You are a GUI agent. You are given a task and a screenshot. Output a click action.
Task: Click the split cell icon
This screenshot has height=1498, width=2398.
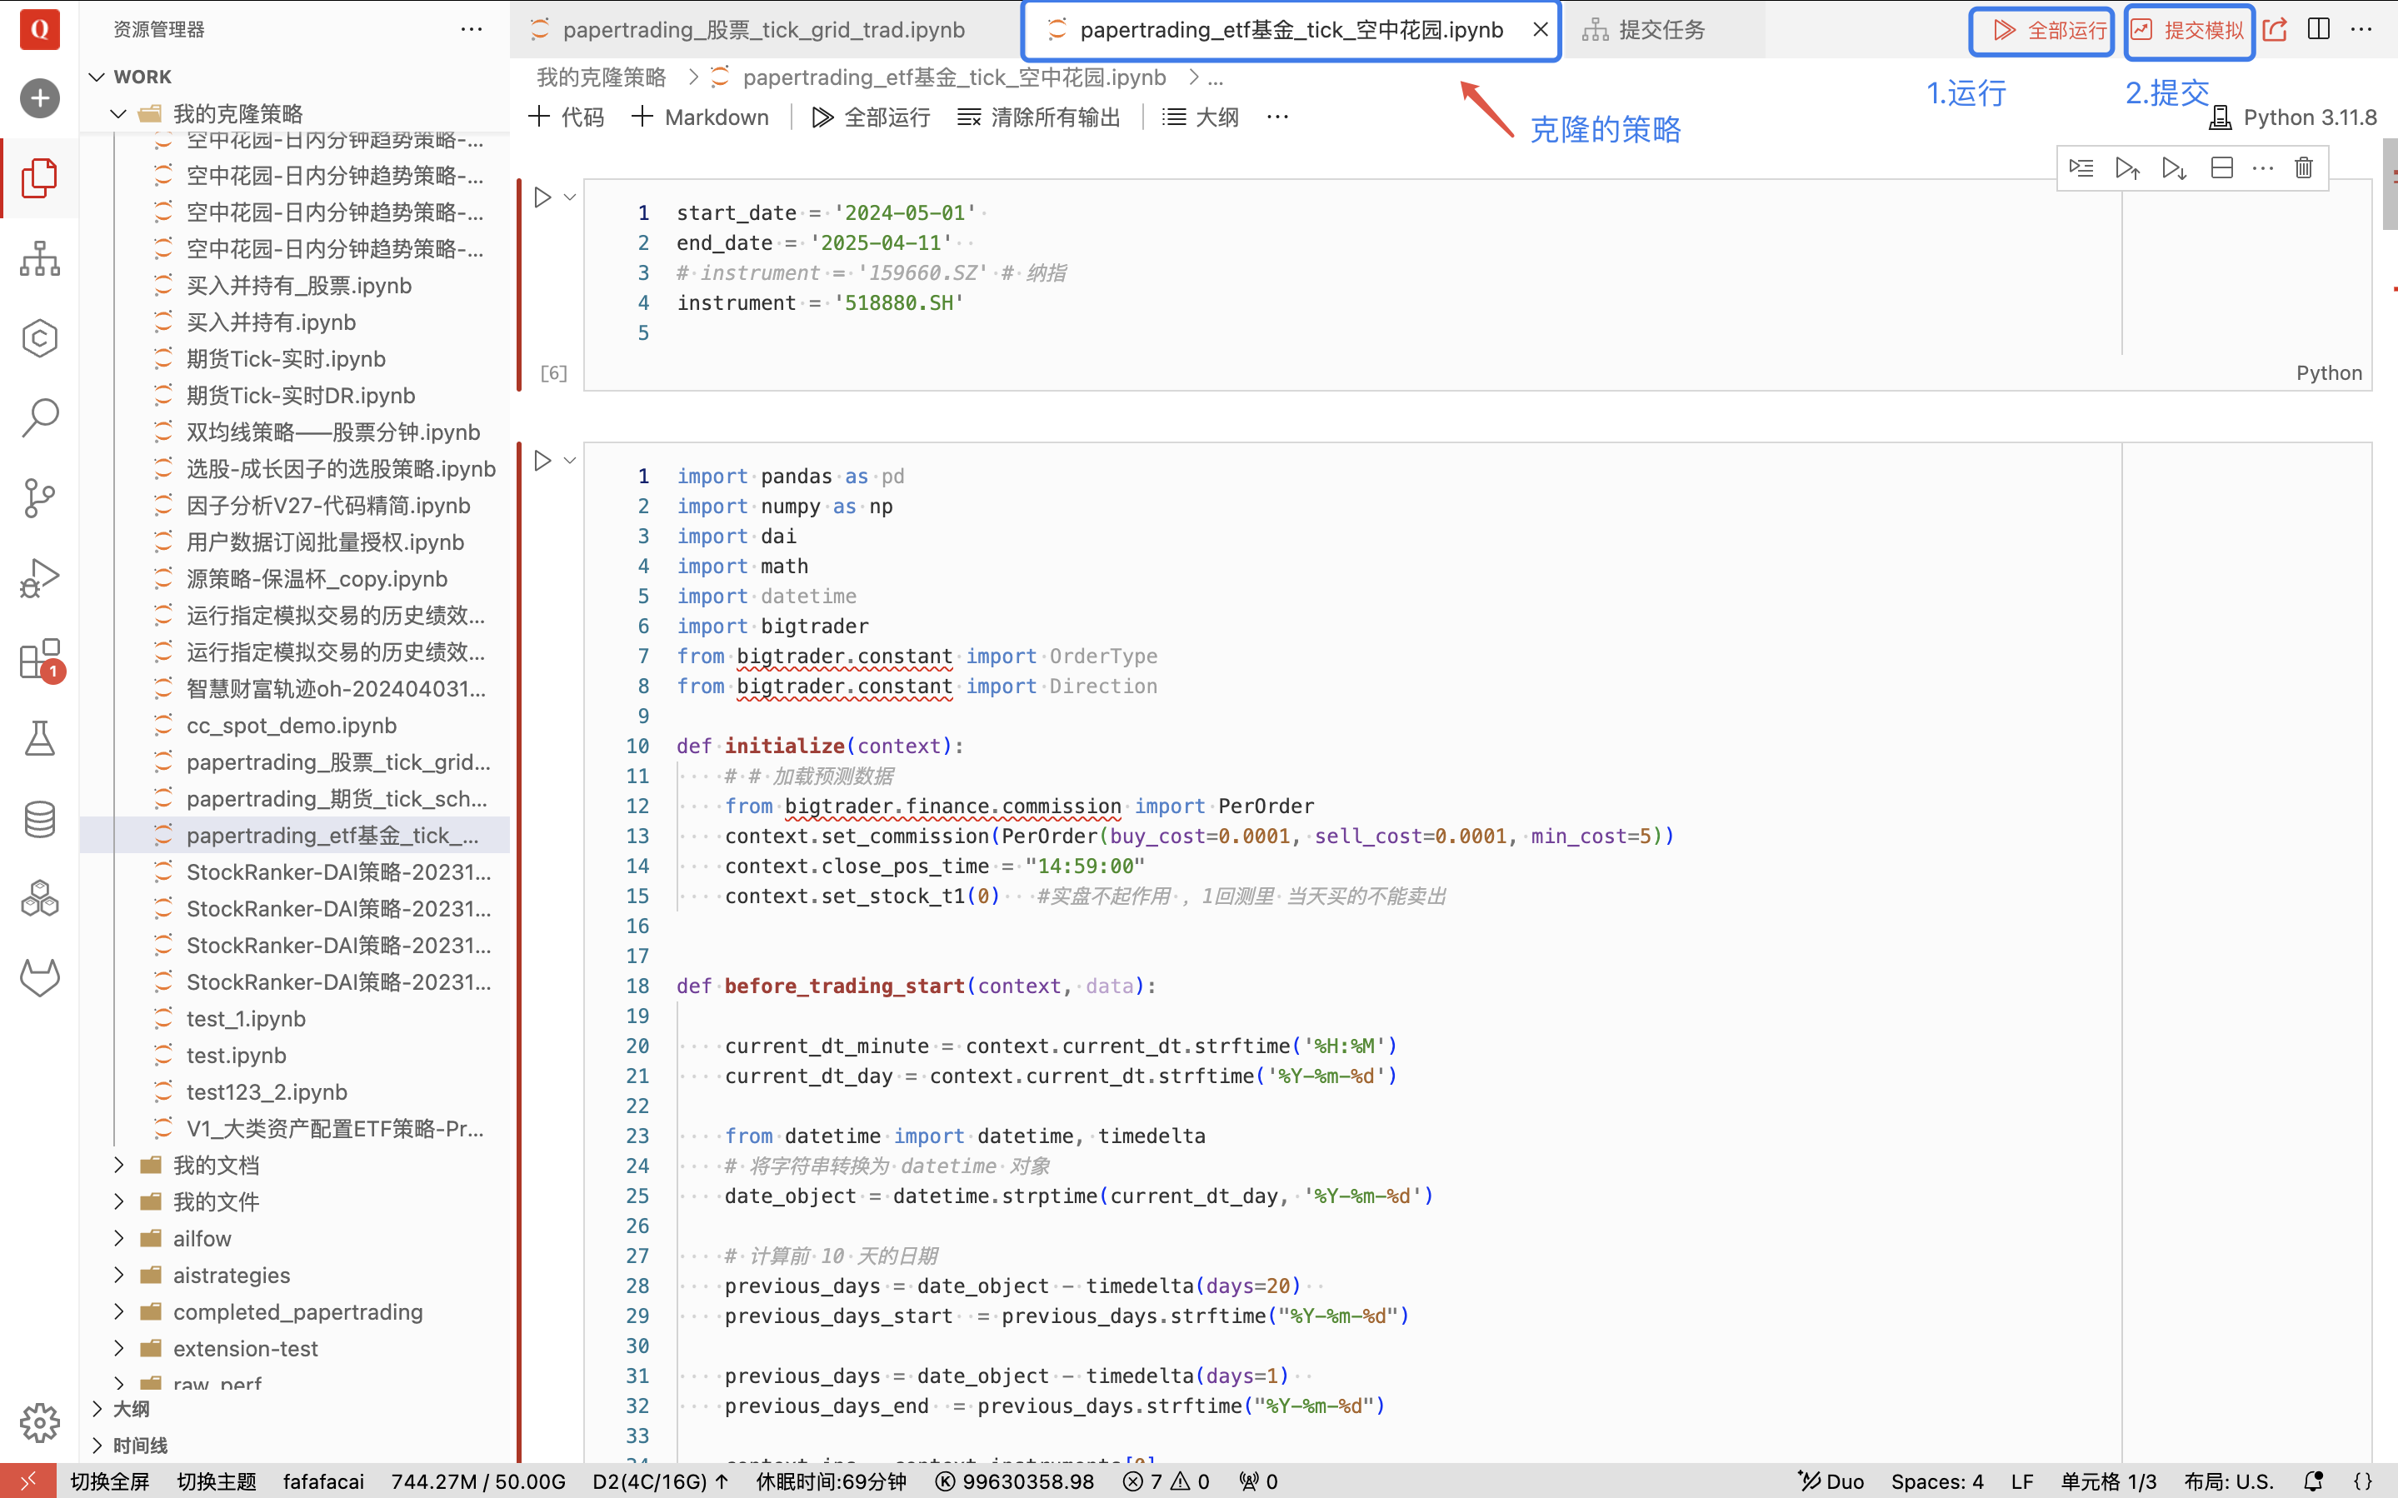click(2221, 167)
